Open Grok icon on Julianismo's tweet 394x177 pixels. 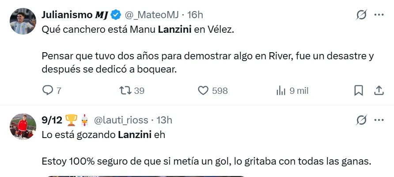point(361,15)
